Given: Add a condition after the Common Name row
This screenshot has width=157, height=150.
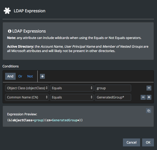Looking at the screenshot, I should click(149, 97).
